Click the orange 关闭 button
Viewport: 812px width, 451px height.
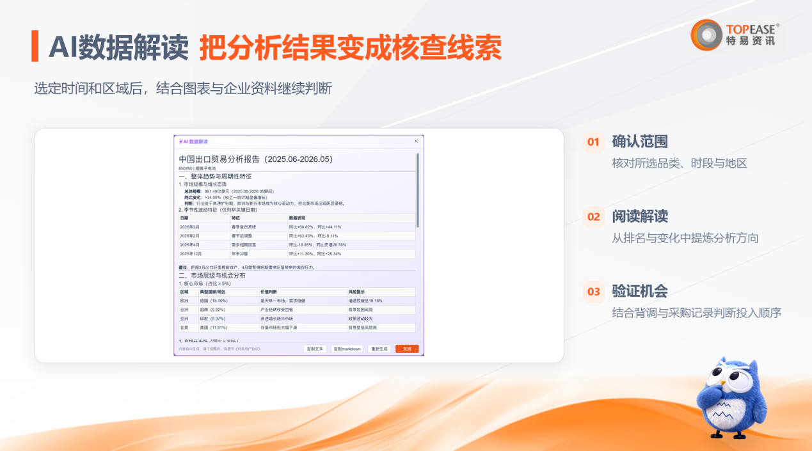tap(407, 349)
